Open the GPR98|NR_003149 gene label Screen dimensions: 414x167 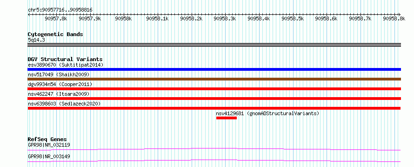click(49, 157)
